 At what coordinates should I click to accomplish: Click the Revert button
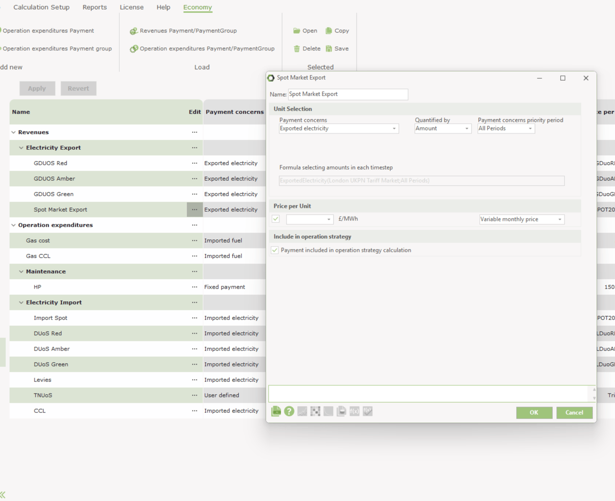point(78,88)
